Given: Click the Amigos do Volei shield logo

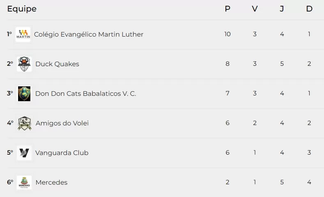Looking at the screenshot, I should click(25, 123).
